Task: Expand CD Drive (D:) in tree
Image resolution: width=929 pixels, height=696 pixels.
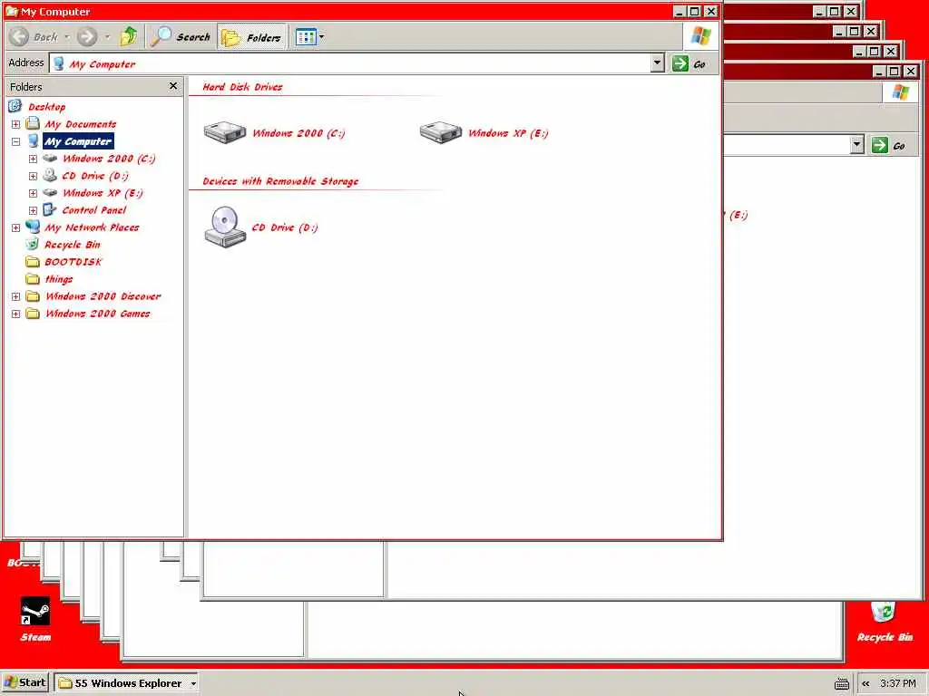Action: pyautogui.click(x=34, y=176)
